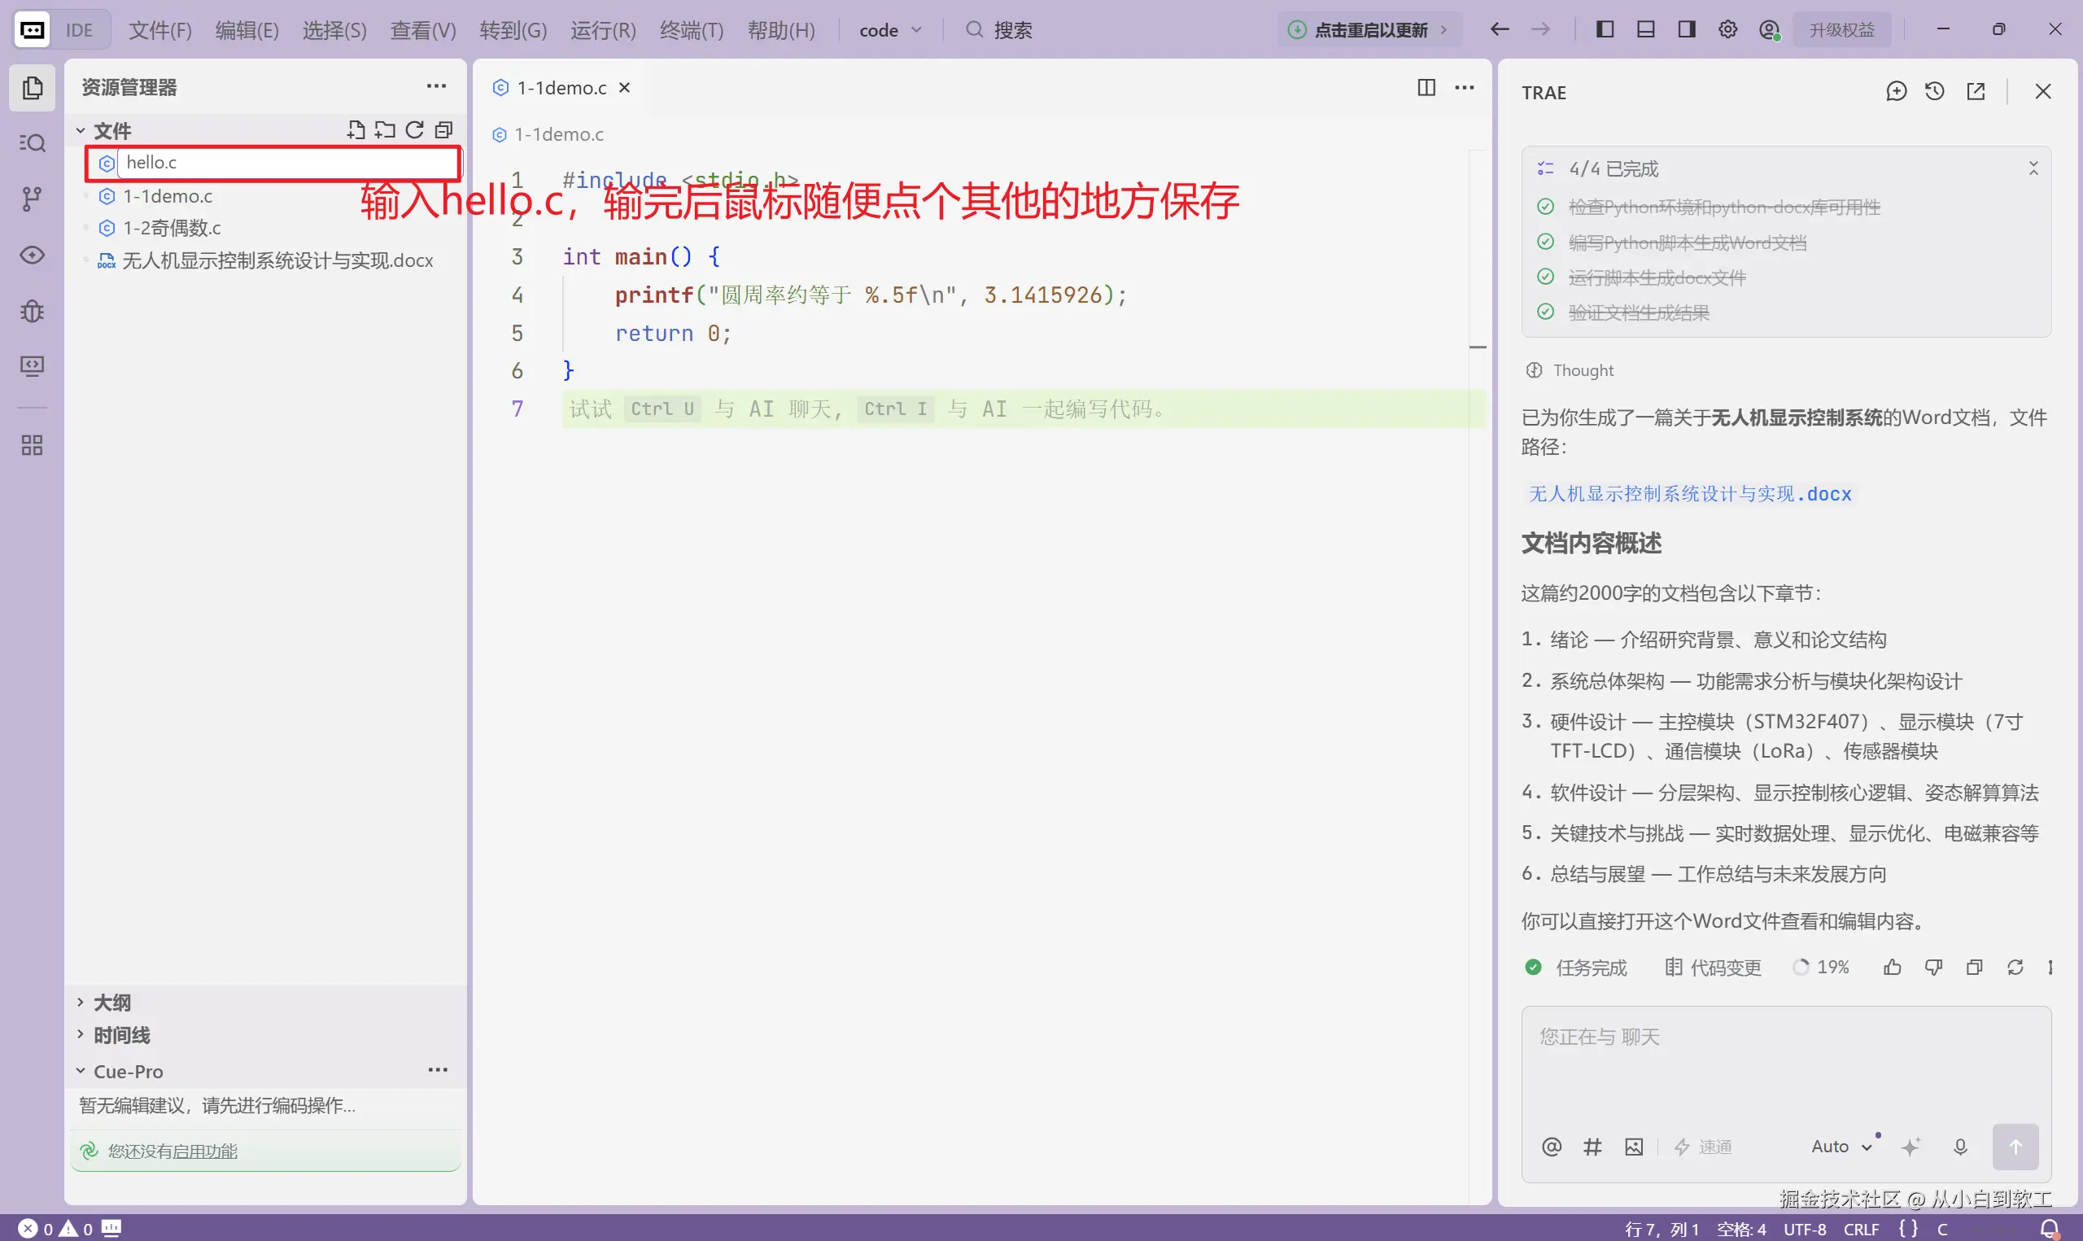This screenshot has height=1241, width=2083.
Task: Click the New File icon in 文件 header
Action: click(356, 129)
